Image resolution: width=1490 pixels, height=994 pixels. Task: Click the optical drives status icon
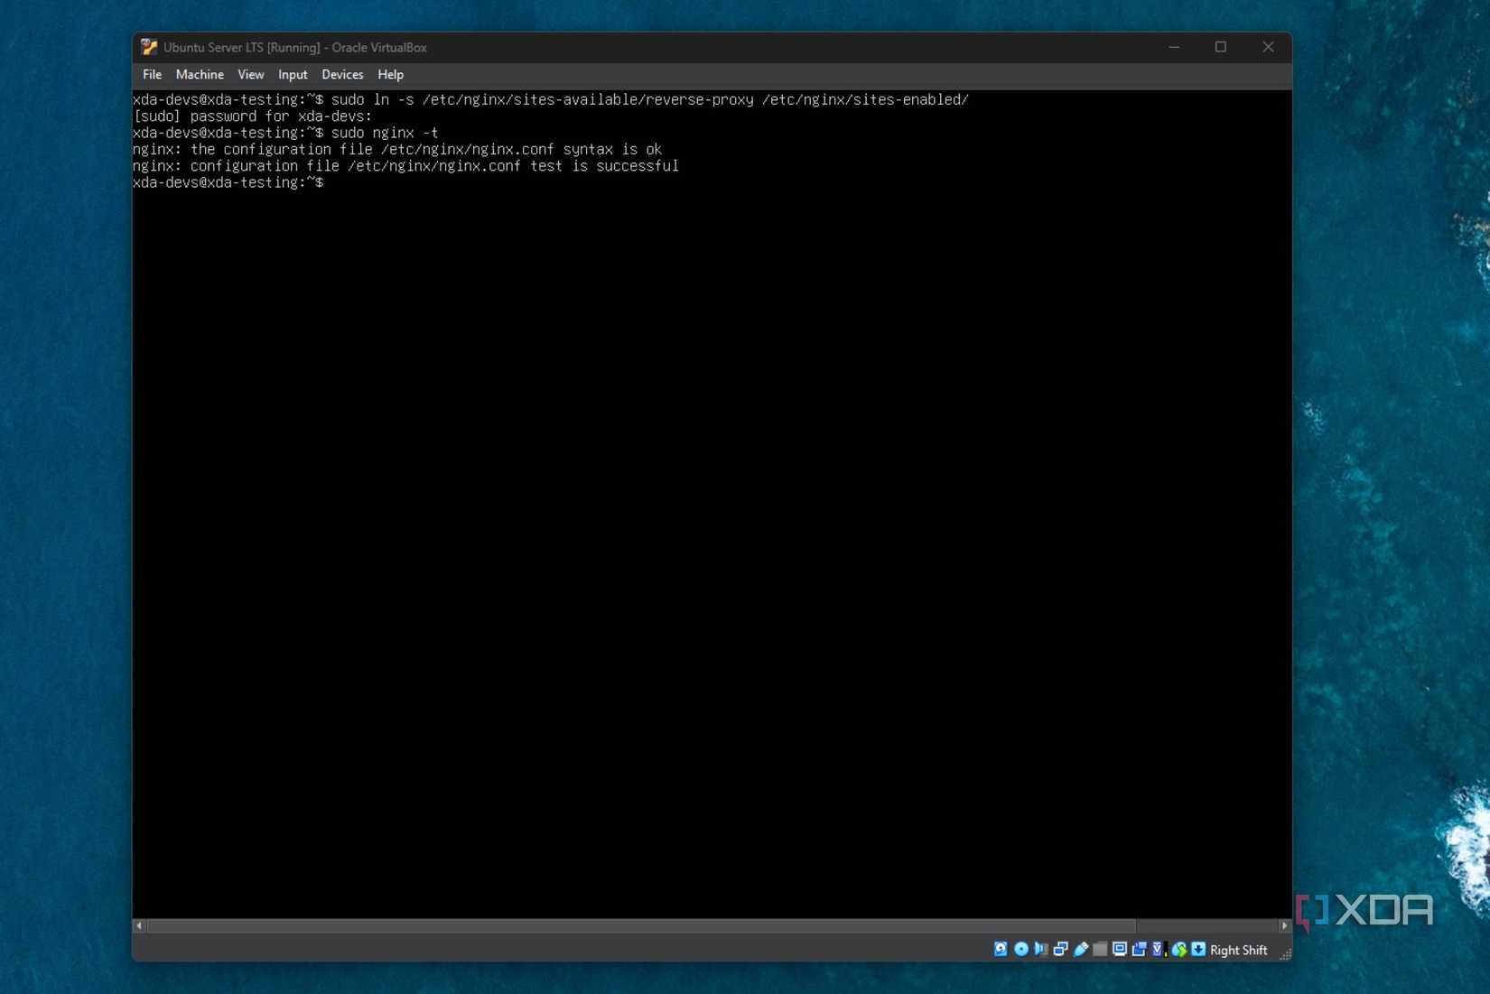(x=1021, y=950)
